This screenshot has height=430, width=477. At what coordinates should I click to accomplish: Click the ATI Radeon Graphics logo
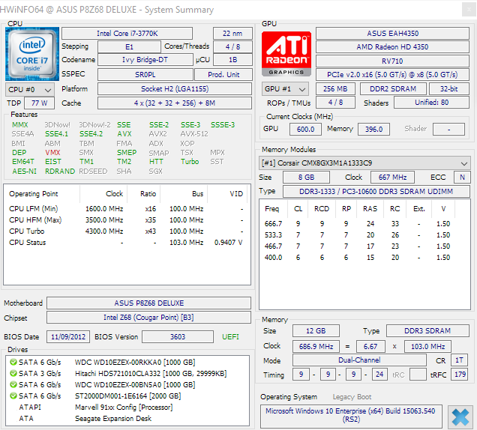tap(286, 53)
